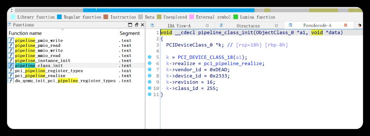The width and height of the screenshot is (370, 136).
Task: Toggle breakpoint dot on line 11
Action: 150,94
